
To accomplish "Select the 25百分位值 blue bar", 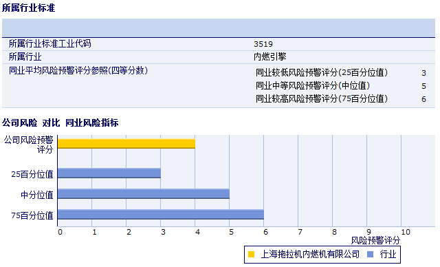I will [109, 173].
